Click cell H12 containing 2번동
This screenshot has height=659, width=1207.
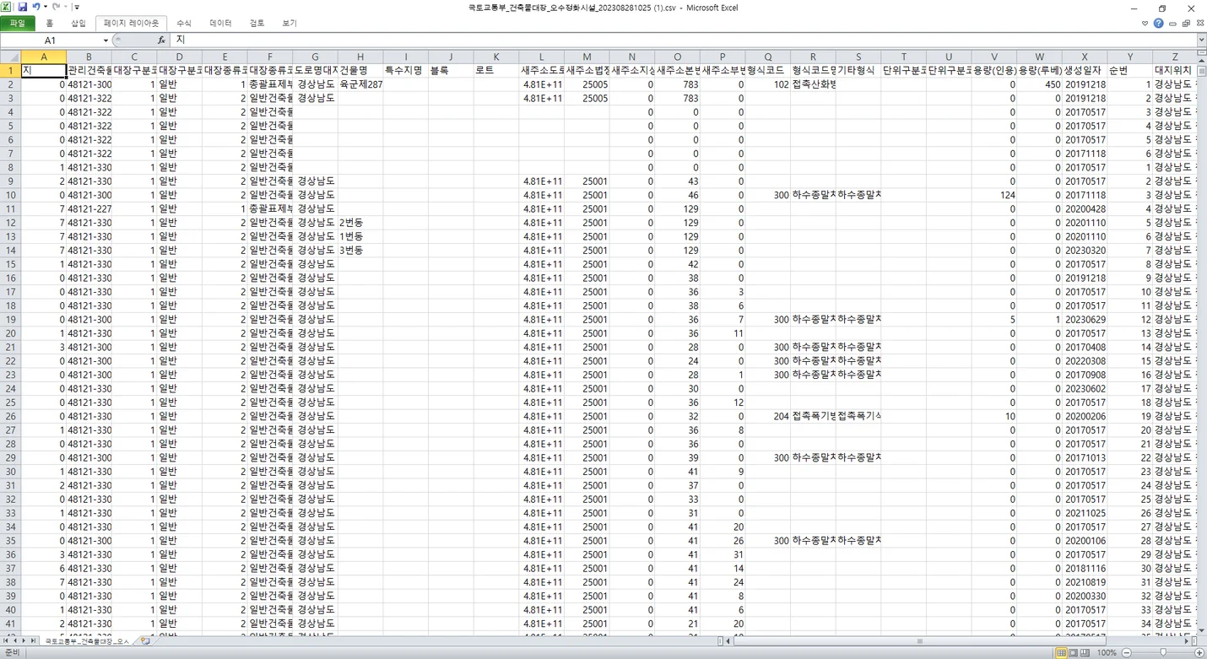click(x=360, y=223)
